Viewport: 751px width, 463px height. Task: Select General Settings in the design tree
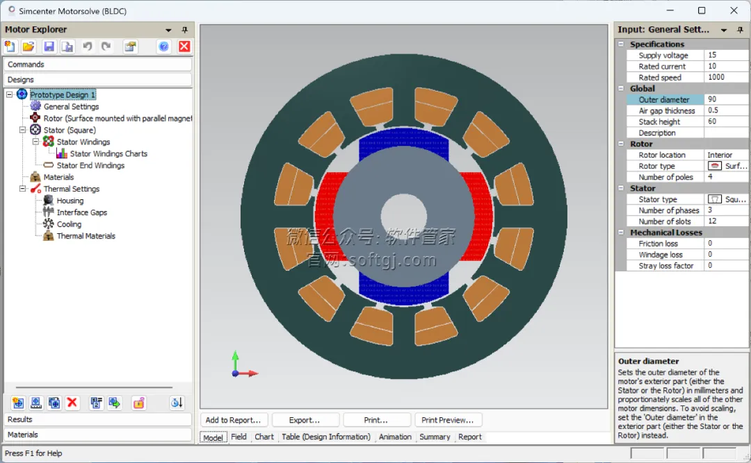(x=72, y=106)
